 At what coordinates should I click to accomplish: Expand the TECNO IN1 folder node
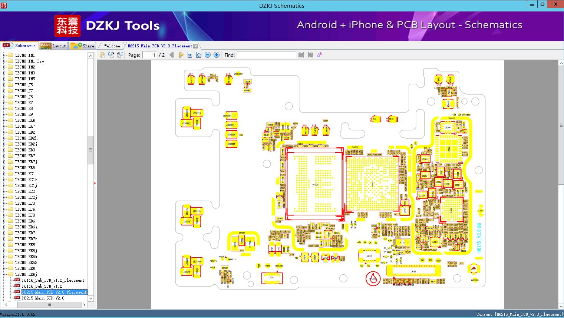tap(4, 55)
